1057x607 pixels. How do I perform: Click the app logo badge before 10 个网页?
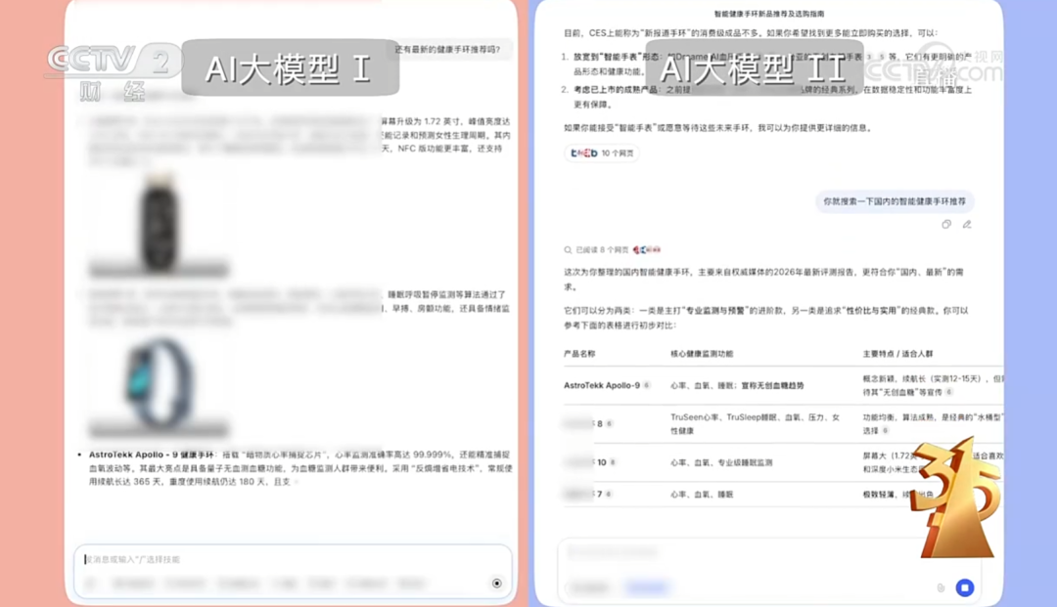[582, 152]
